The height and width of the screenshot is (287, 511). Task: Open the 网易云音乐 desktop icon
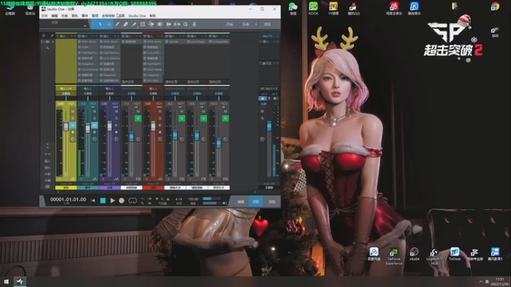point(394,8)
